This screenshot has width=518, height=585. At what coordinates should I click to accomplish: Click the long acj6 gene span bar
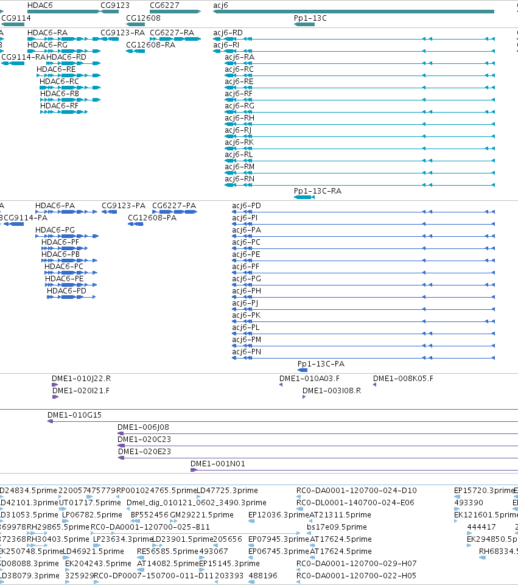pyautogui.click(x=354, y=12)
